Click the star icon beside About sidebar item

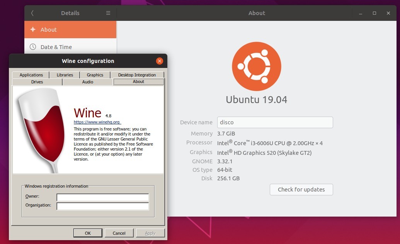pyautogui.click(x=33, y=29)
